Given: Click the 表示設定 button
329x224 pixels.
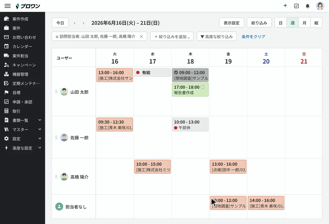Looking at the screenshot, I should [232, 23].
